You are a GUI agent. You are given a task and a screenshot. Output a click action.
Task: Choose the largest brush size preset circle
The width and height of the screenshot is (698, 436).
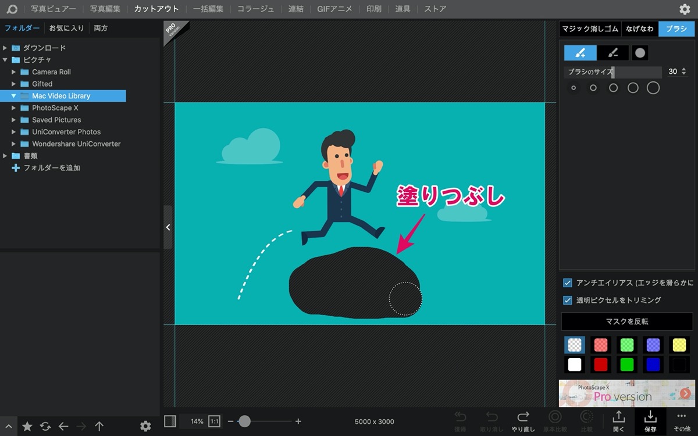[x=653, y=88]
